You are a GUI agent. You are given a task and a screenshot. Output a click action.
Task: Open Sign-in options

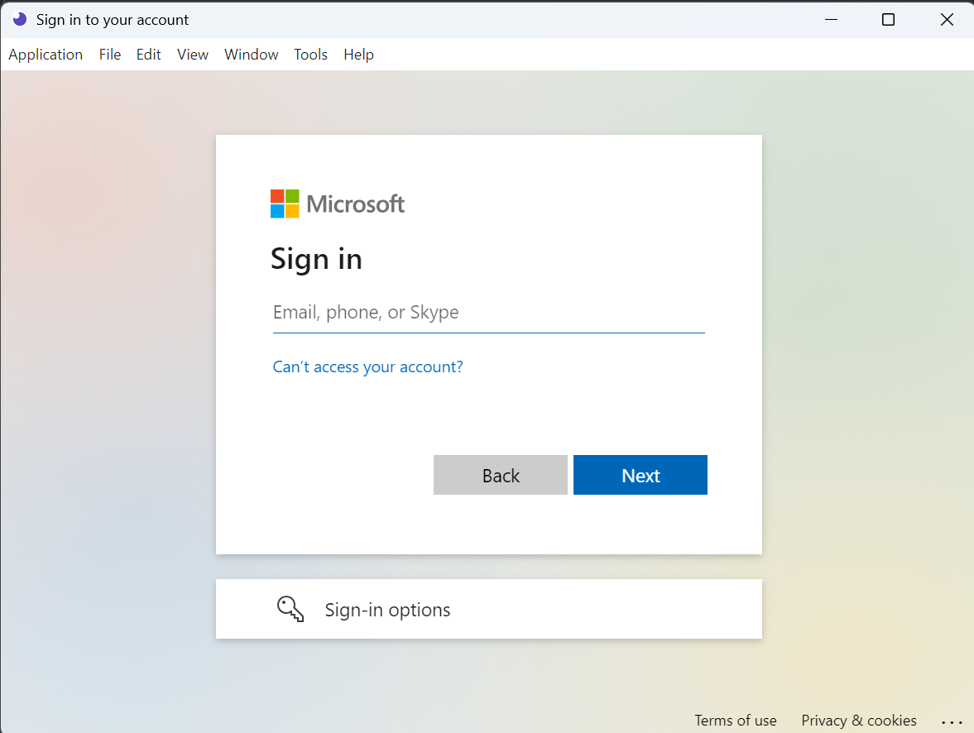[x=489, y=609]
